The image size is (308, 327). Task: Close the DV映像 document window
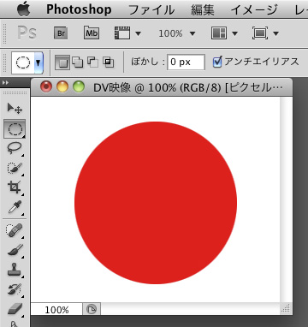point(46,86)
